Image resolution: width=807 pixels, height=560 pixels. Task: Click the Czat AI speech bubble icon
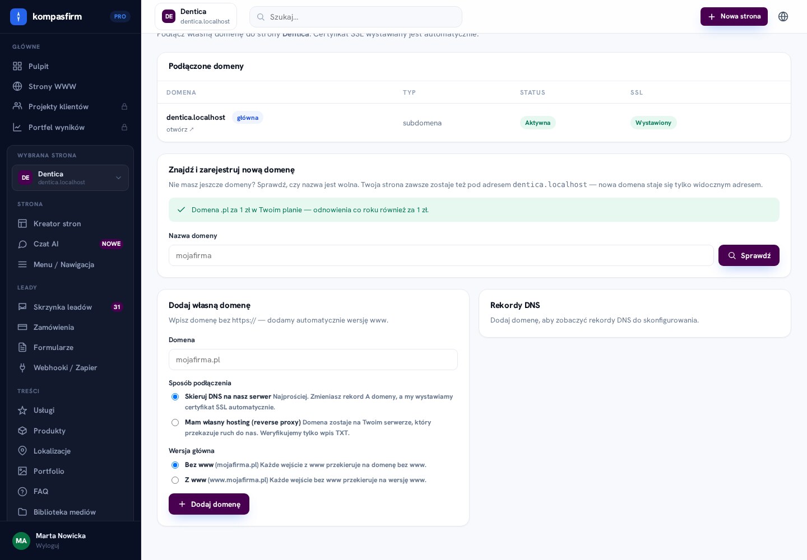pyautogui.click(x=22, y=244)
